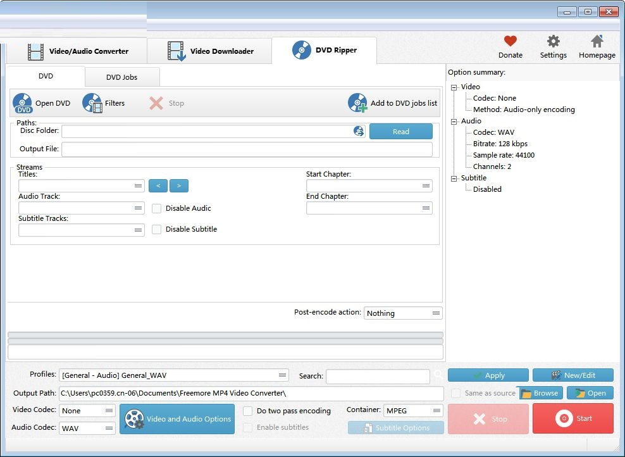Click the large Stop button beside Start
The height and width of the screenshot is (457, 625).
point(488,419)
